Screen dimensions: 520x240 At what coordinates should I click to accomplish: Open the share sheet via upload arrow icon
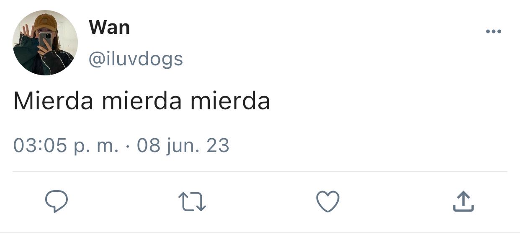[x=463, y=201]
